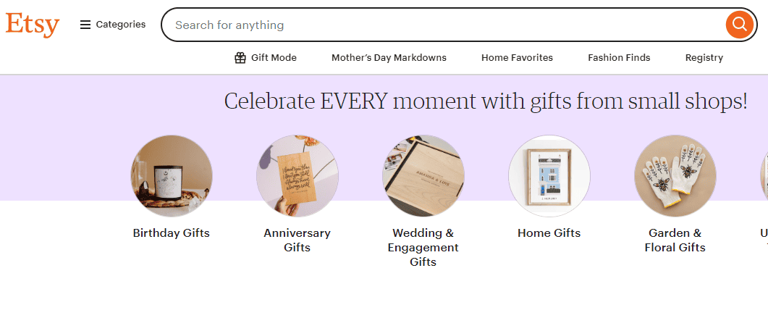
Task: Click the hamburger Categories icon
Action: coord(85,25)
